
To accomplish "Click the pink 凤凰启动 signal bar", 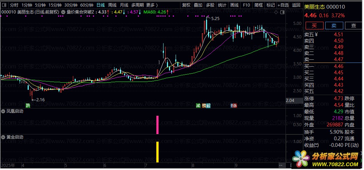I will tap(158, 125).
